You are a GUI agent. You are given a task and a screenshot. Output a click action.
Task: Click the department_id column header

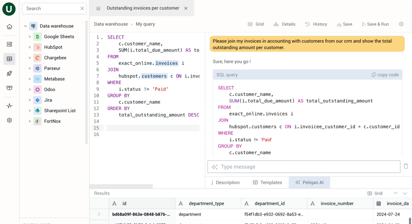(x=274, y=203)
